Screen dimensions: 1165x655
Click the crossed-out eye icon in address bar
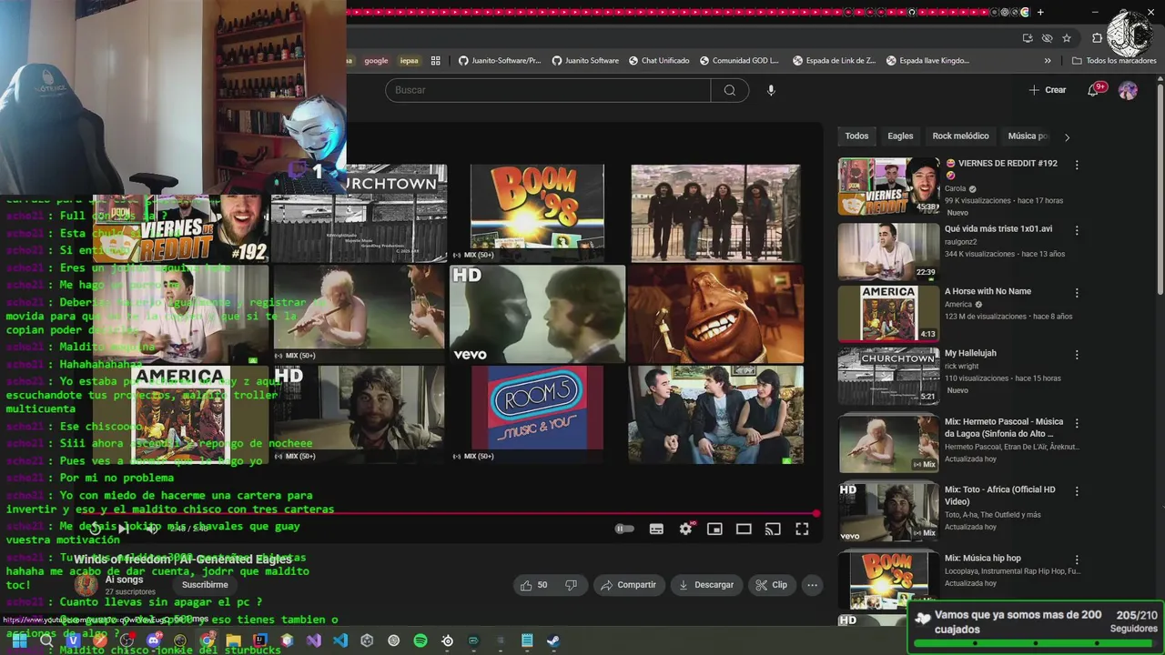point(1047,38)
